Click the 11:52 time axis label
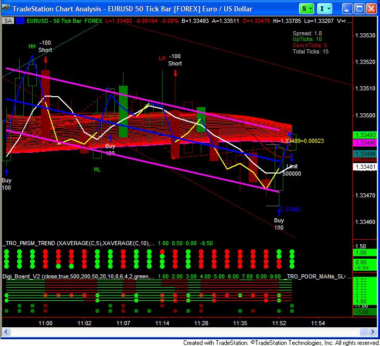The height and width of the screenshot is (346, 380). (x=279, y=323)
